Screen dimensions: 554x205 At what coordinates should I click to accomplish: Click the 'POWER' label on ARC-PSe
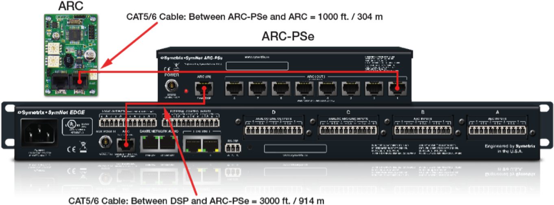coord(172,76)
